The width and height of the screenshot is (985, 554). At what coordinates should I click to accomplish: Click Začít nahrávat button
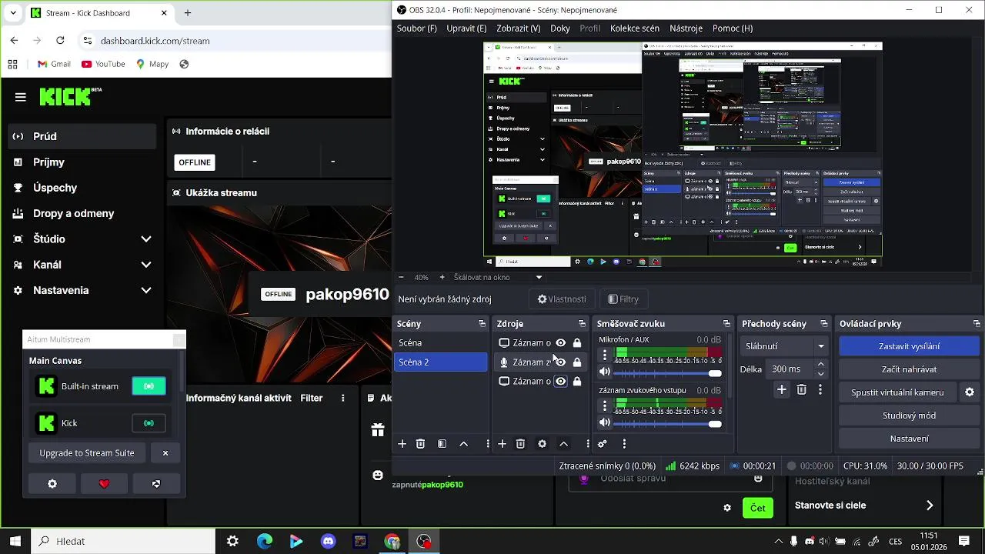909,369
